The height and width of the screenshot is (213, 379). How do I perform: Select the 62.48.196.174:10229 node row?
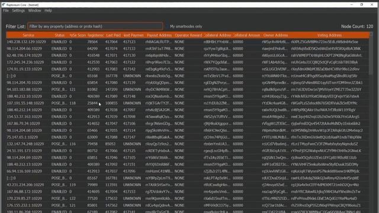pos(188,55)
